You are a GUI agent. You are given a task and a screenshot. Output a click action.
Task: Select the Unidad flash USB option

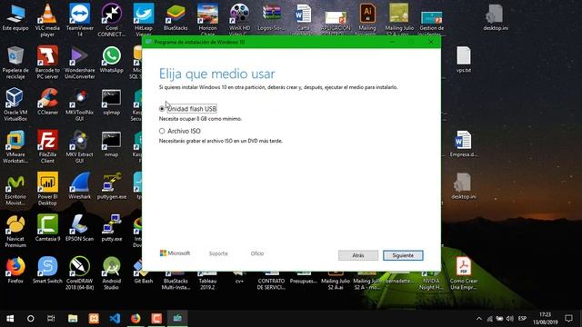tap(188, 109)
